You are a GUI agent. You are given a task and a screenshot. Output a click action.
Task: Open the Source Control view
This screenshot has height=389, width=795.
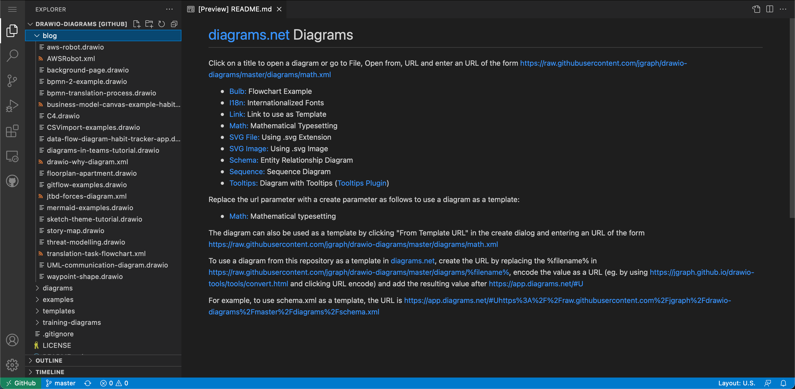(12, 81)
